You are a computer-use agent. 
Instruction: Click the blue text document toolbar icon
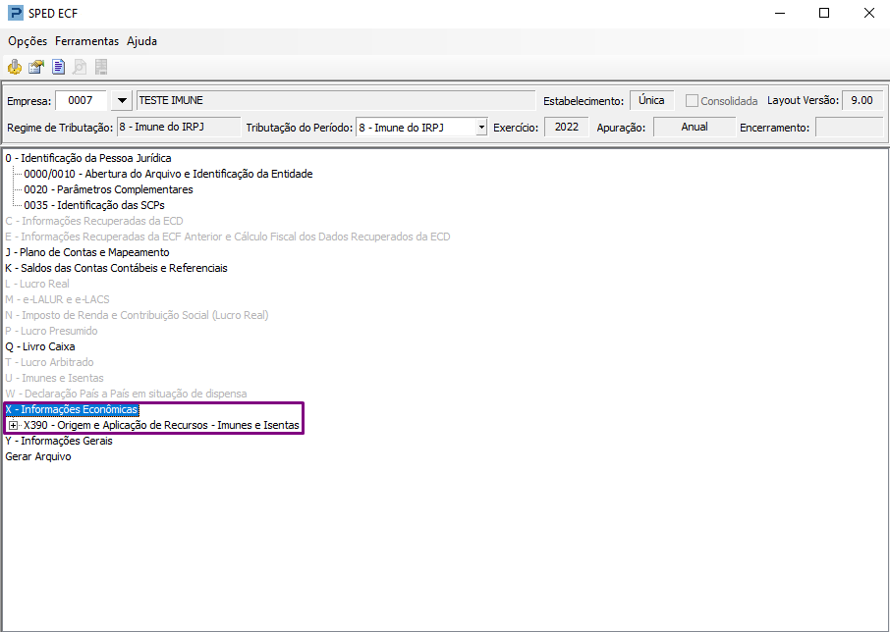click(58, 68)
